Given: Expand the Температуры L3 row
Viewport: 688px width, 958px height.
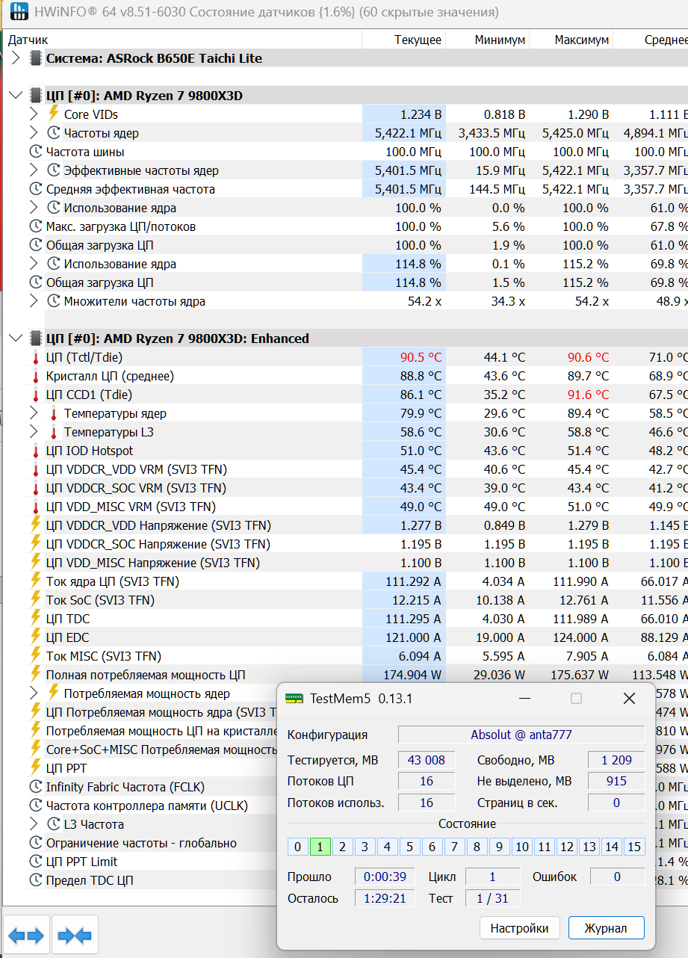Looking at the screenshot, I should 33,432.
